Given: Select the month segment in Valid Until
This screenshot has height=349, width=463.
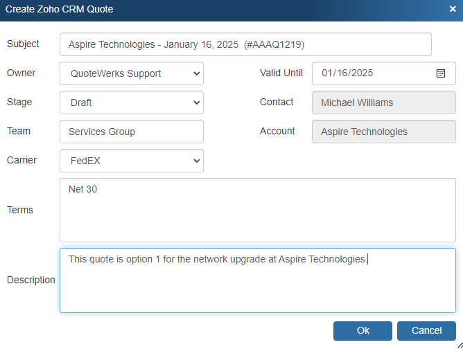Looking at the screenshot, I should point(328,73).
